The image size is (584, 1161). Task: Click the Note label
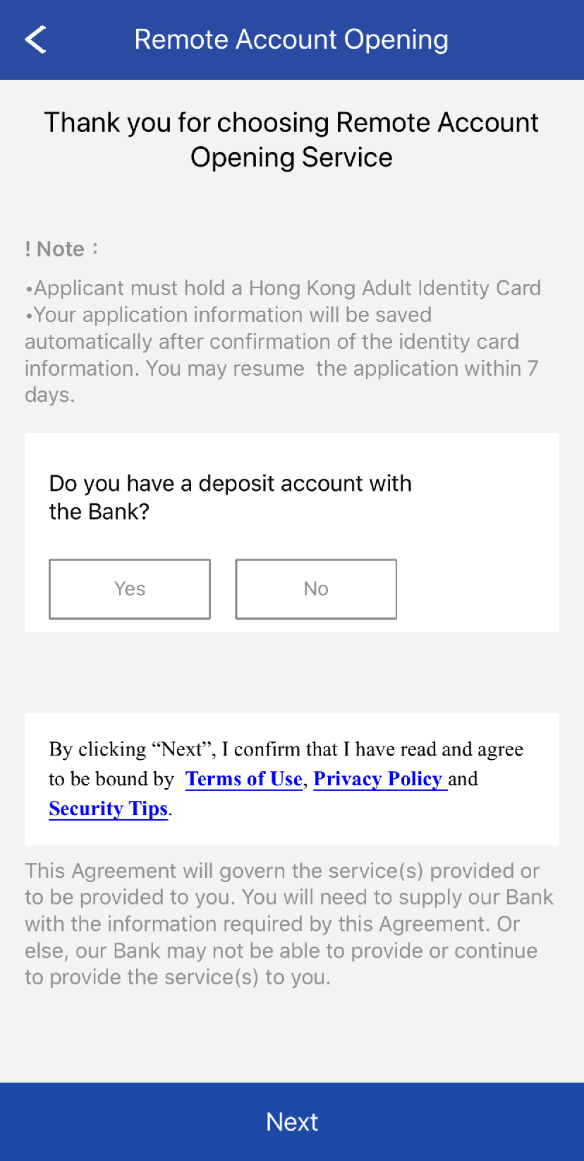(x=61, y=249)
